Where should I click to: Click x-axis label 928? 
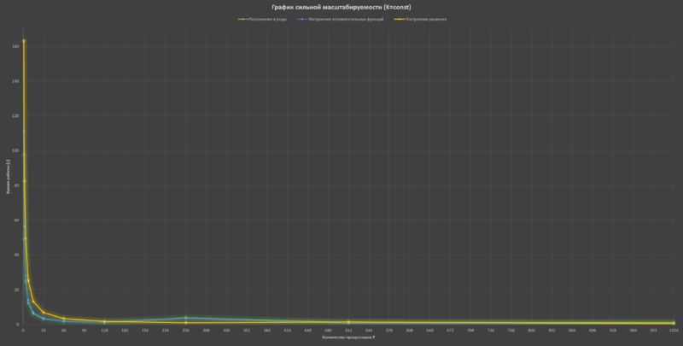point(613,331)
